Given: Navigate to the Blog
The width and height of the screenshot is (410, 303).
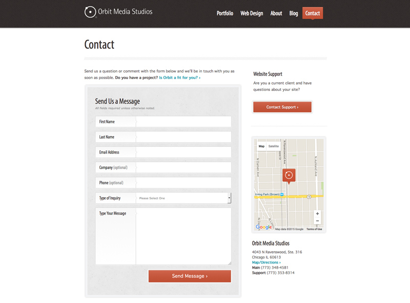Looking at the screenshot, I should 293,13.
